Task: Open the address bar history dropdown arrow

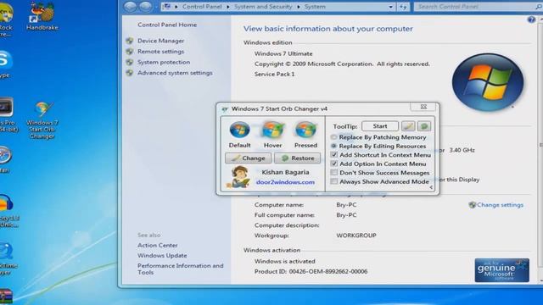Action: point(390,7)
